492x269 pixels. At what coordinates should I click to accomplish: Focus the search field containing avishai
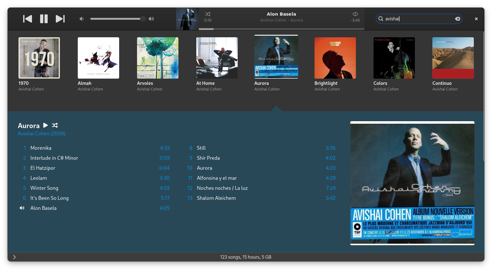(x=419, y=19)
